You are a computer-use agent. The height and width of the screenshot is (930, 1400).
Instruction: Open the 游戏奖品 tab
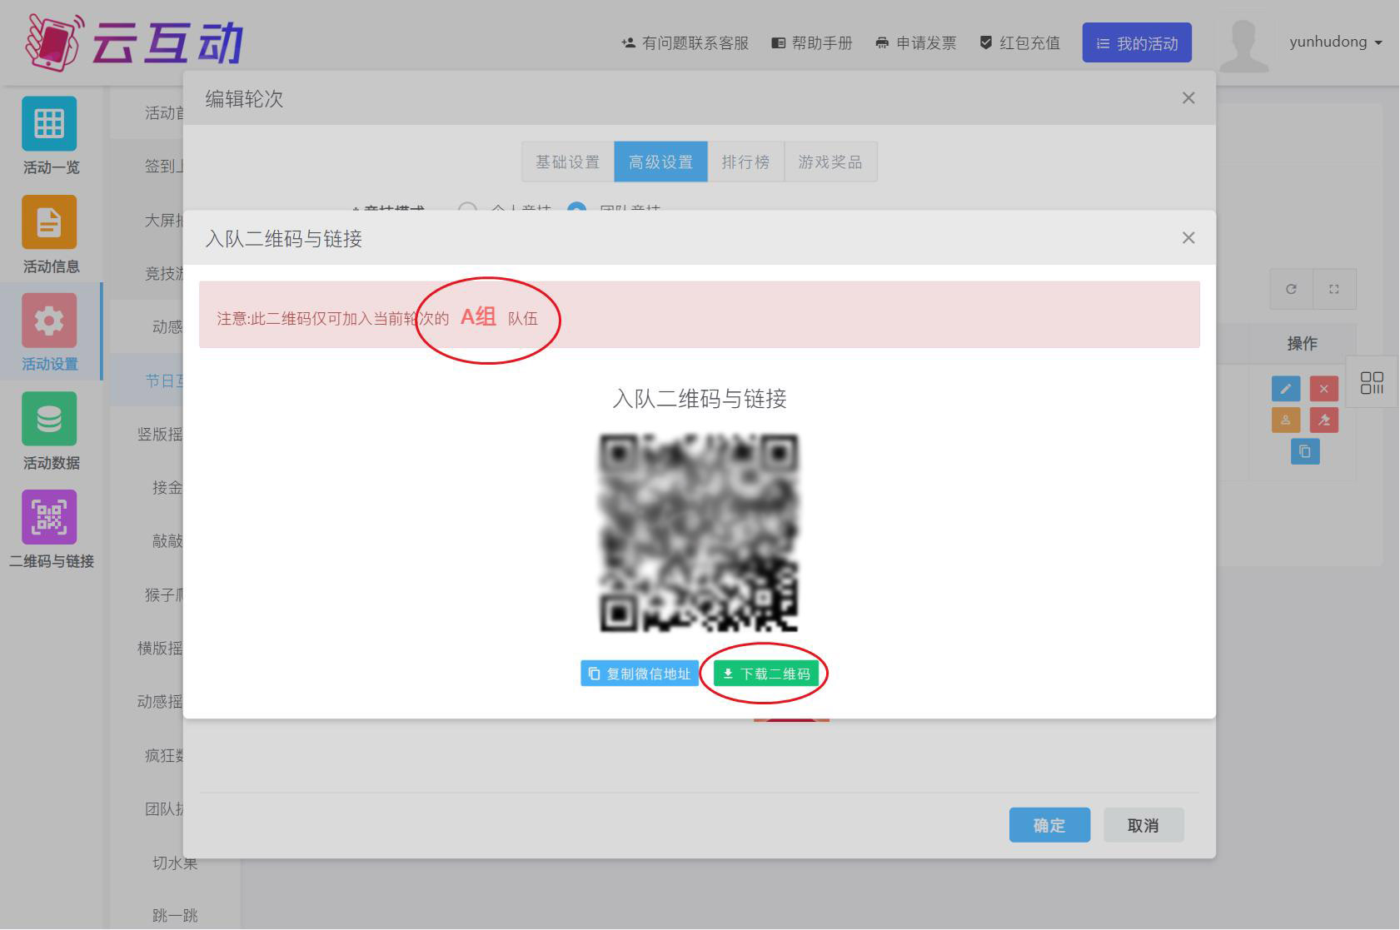click(830, 162)
